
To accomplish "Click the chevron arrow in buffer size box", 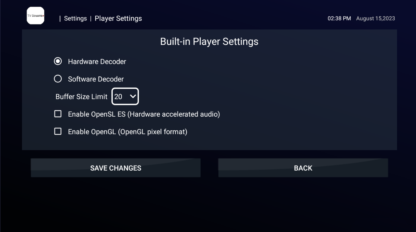I will pos(133,97).
